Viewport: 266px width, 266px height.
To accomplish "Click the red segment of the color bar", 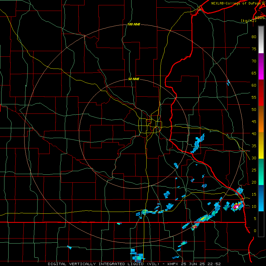I will tap(261, 93).
